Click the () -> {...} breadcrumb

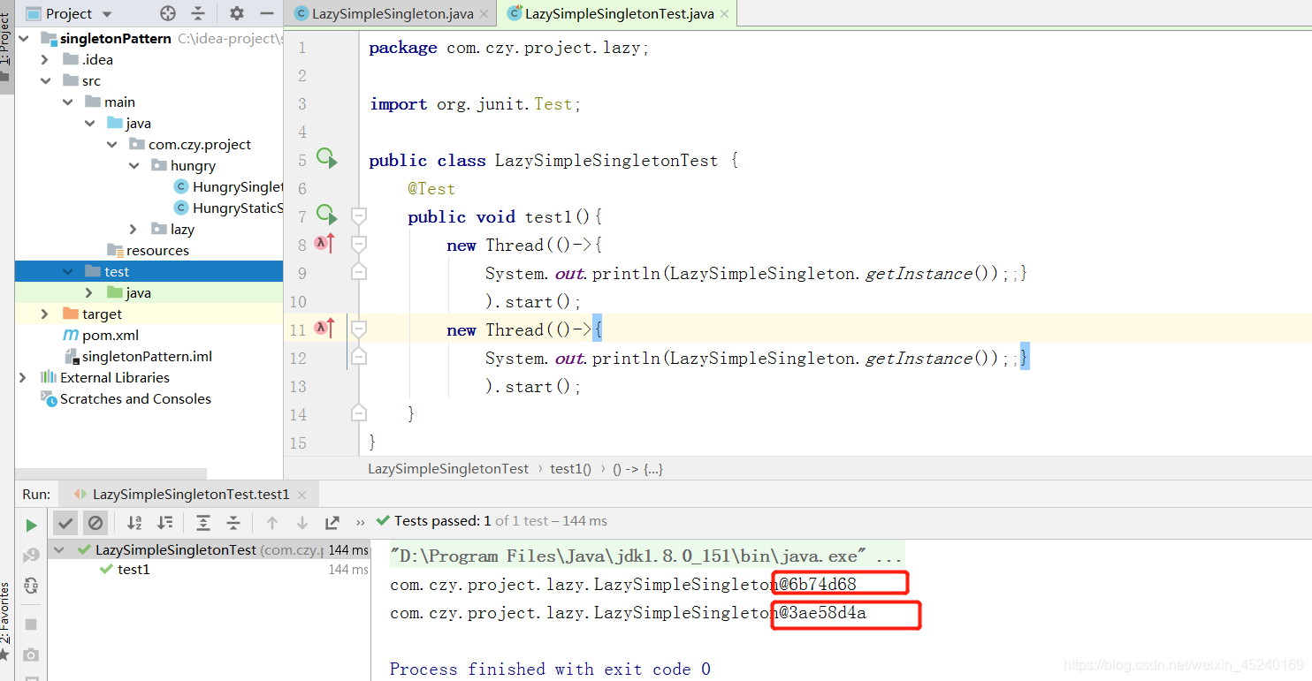(637, 469)
